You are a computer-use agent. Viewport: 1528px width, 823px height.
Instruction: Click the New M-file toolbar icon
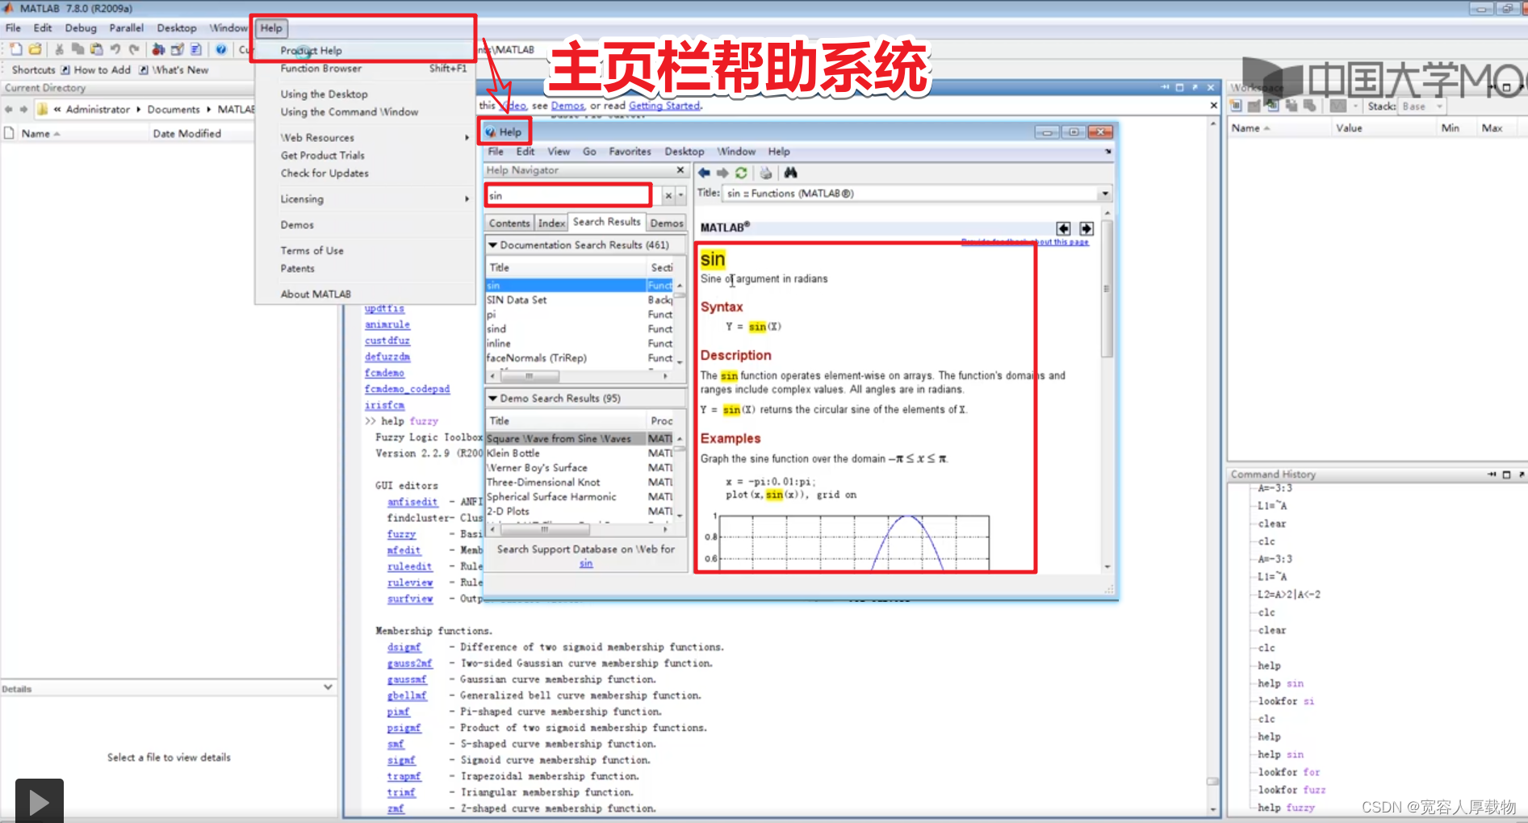pyautogui.click(x=16, y=50)
